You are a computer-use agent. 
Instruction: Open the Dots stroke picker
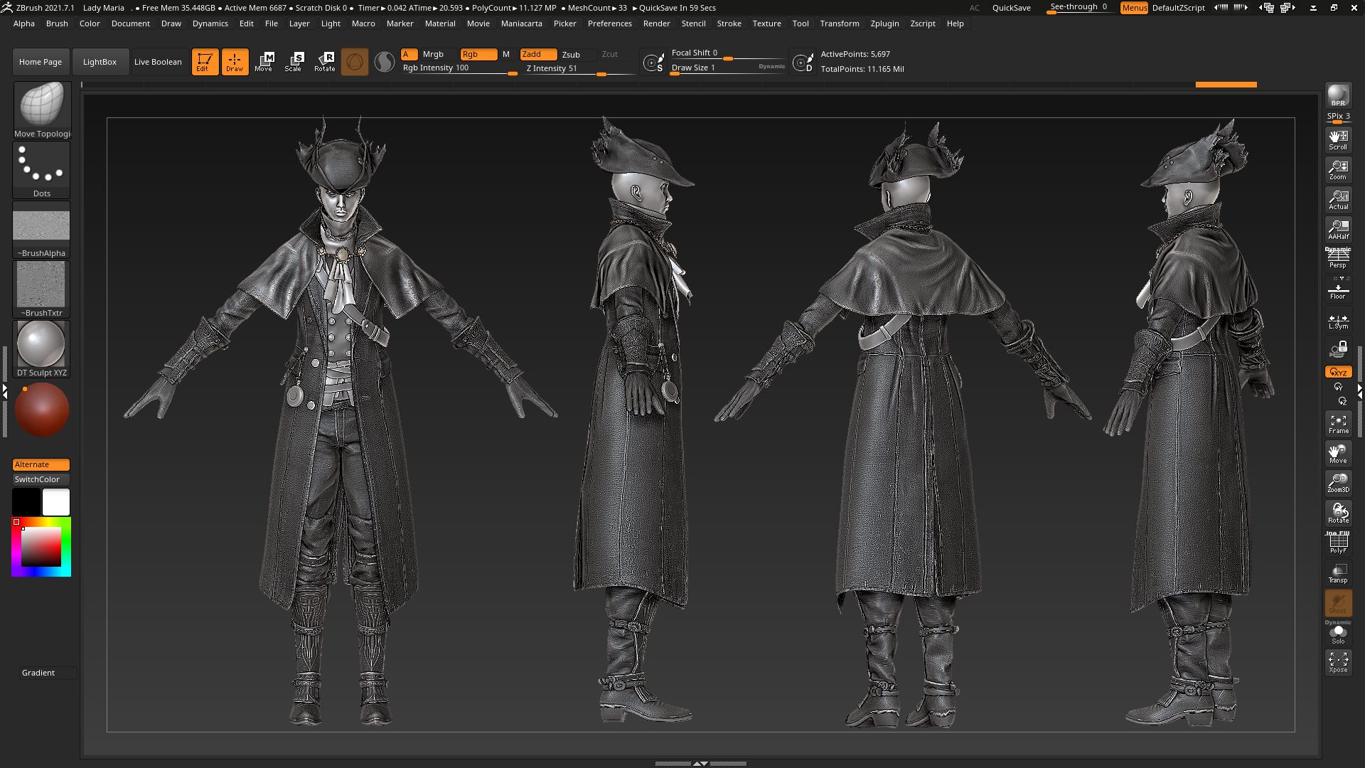coord(42,170)
